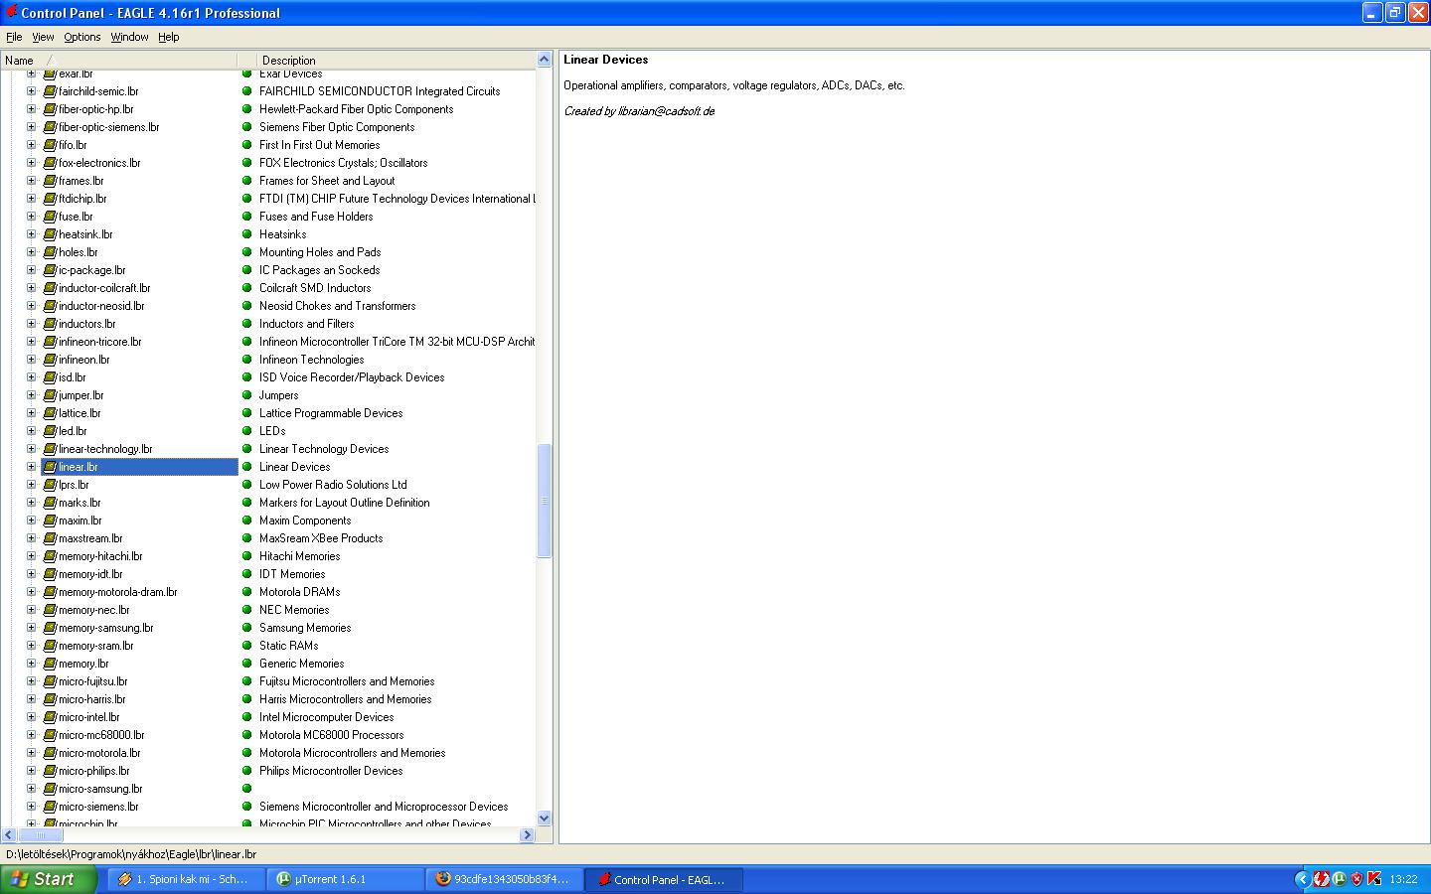Expand the maxstream.lbr library node
The image size is (1431, 894).
[x=31, y=538]
